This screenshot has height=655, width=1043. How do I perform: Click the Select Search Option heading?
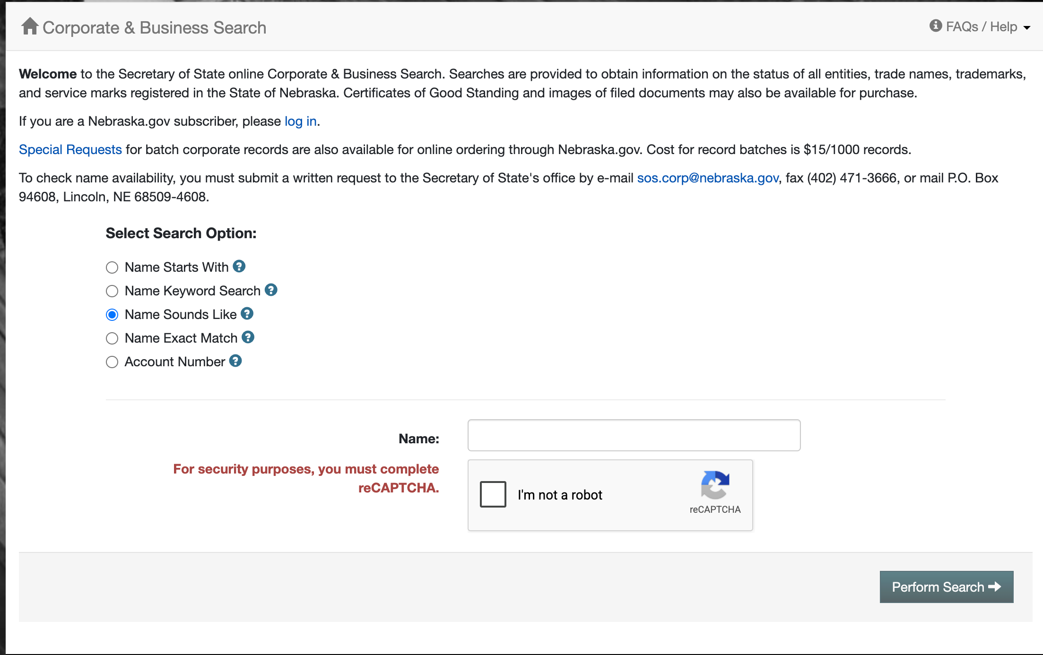click(x=181, y=233)
